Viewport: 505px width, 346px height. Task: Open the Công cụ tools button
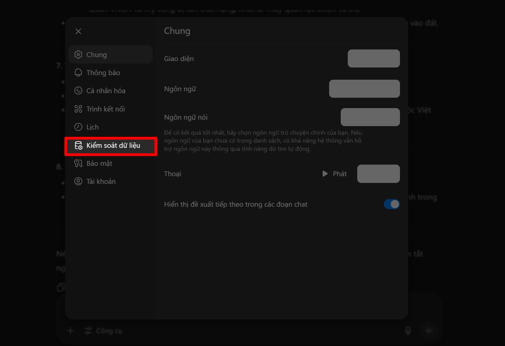104,331
